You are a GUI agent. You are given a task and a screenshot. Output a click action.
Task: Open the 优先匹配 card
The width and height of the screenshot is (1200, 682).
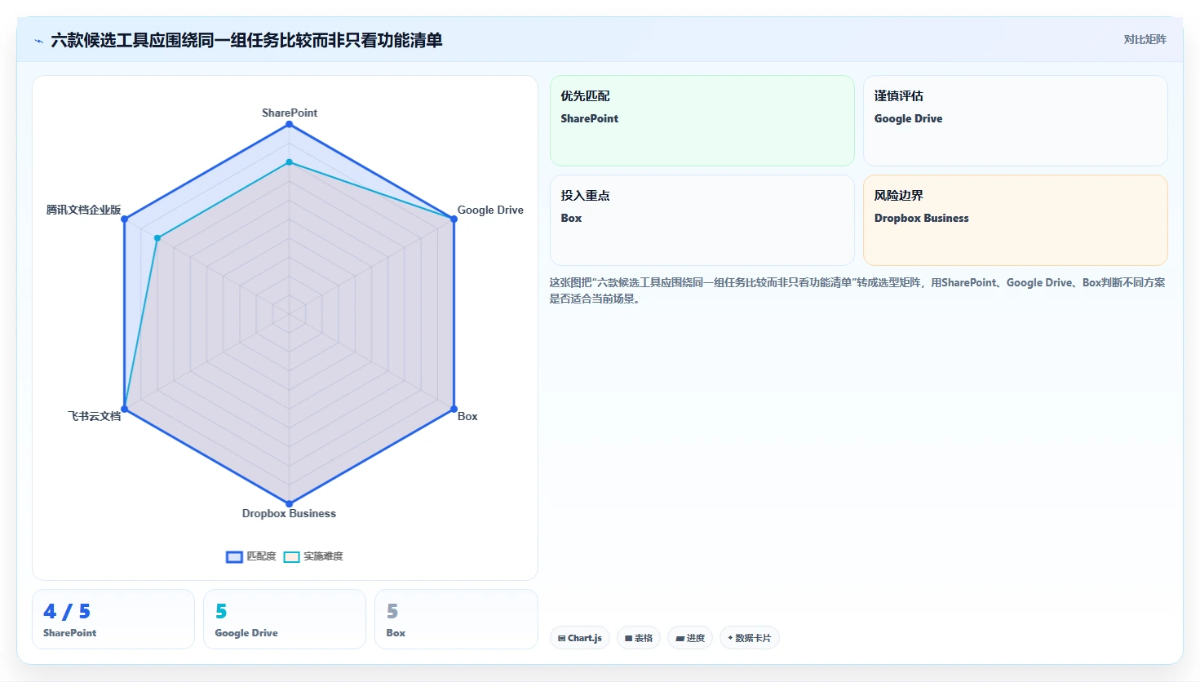click(702, 121)
